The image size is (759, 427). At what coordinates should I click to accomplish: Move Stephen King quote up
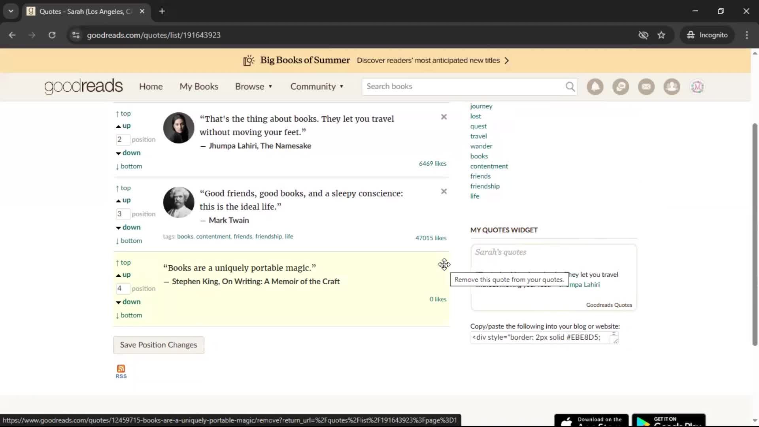(x=123, y=275)
